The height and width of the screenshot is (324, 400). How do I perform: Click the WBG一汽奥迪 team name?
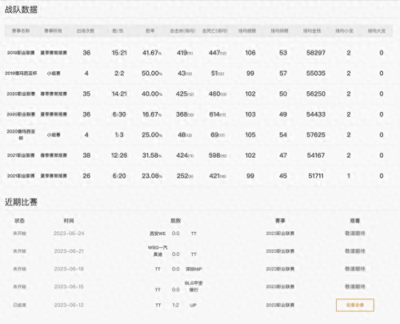coord(158,251)
